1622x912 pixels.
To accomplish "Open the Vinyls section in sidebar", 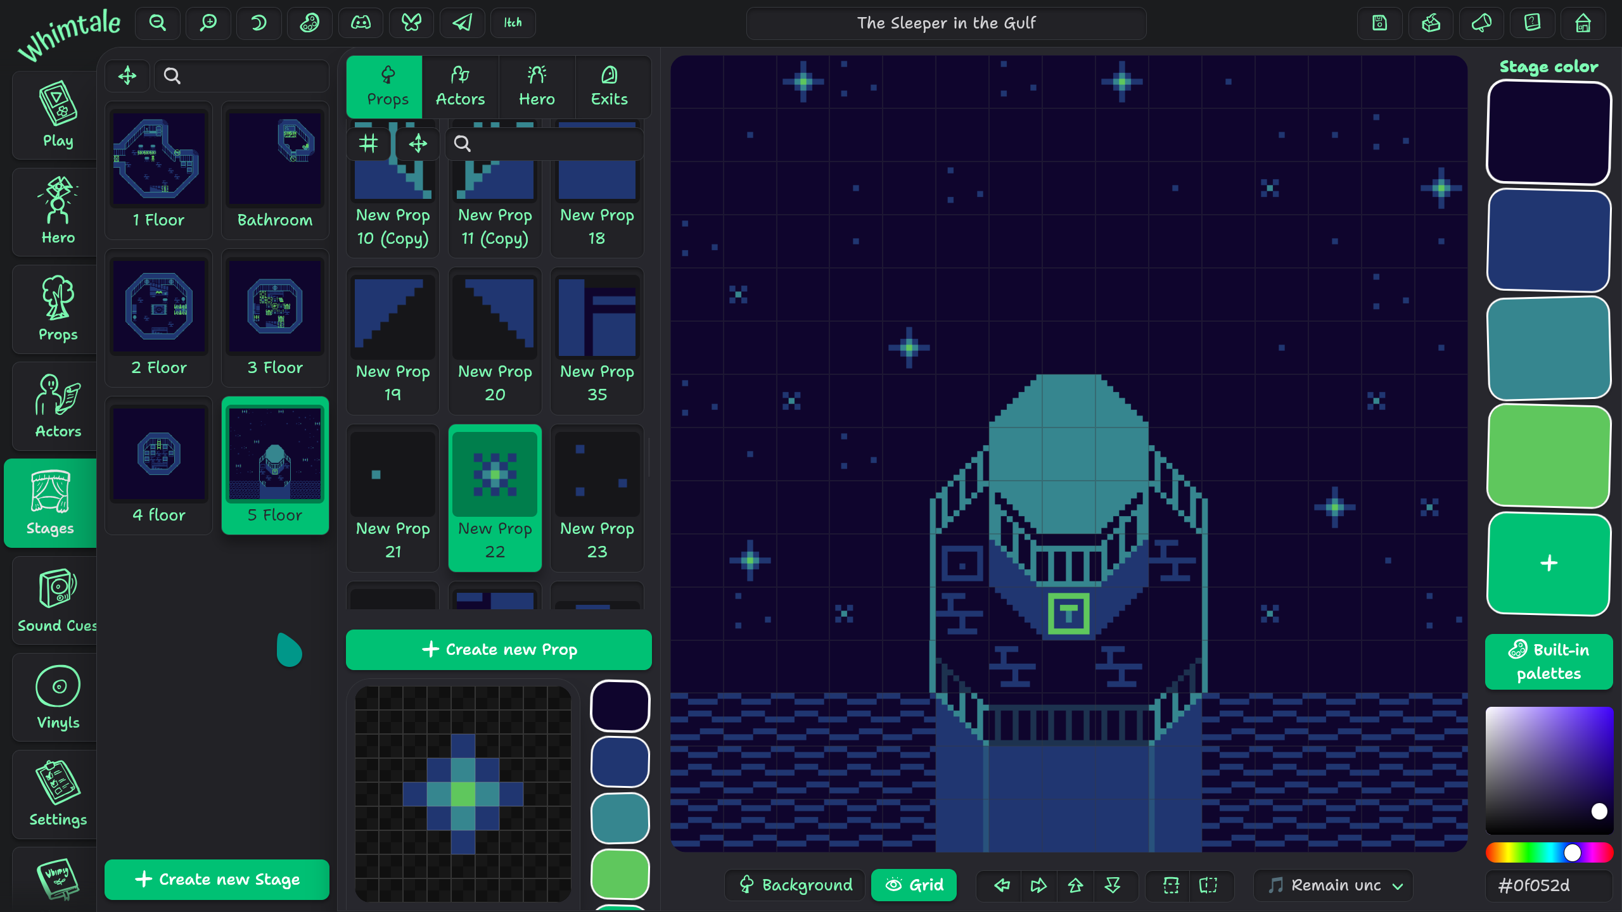I will tap(58, 697).
